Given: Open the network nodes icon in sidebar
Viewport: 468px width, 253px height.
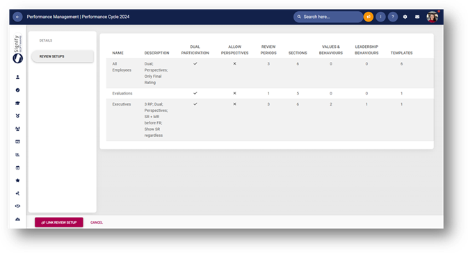Looking at the screenshot, I should tap(17, 193).
